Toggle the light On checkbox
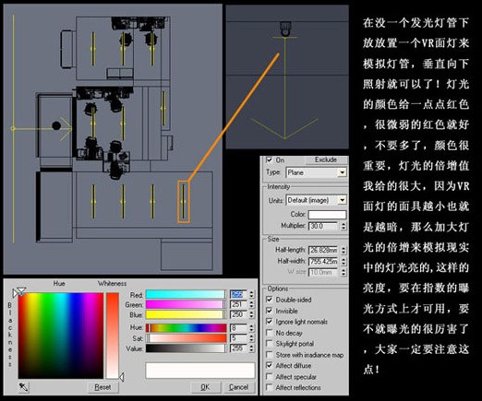This screenshot has height=401, width=482. (x=270, y=159)
